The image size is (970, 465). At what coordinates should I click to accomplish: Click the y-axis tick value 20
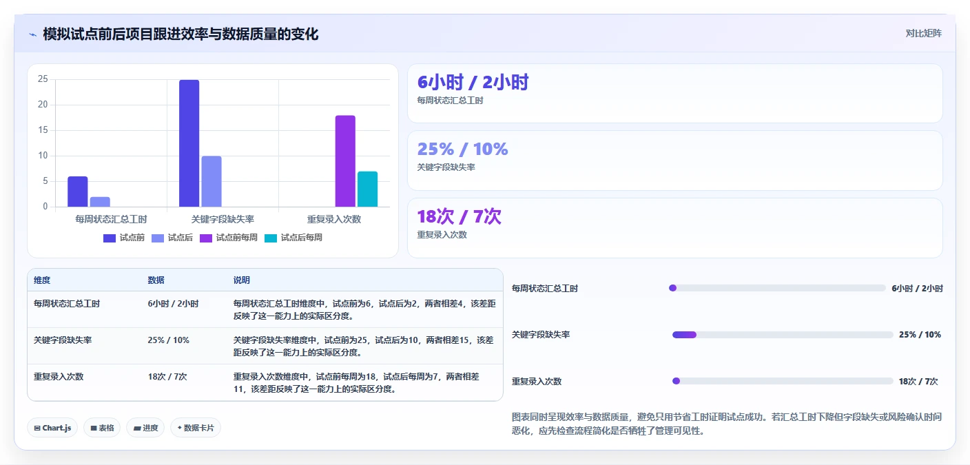click(x=43, y=105)
